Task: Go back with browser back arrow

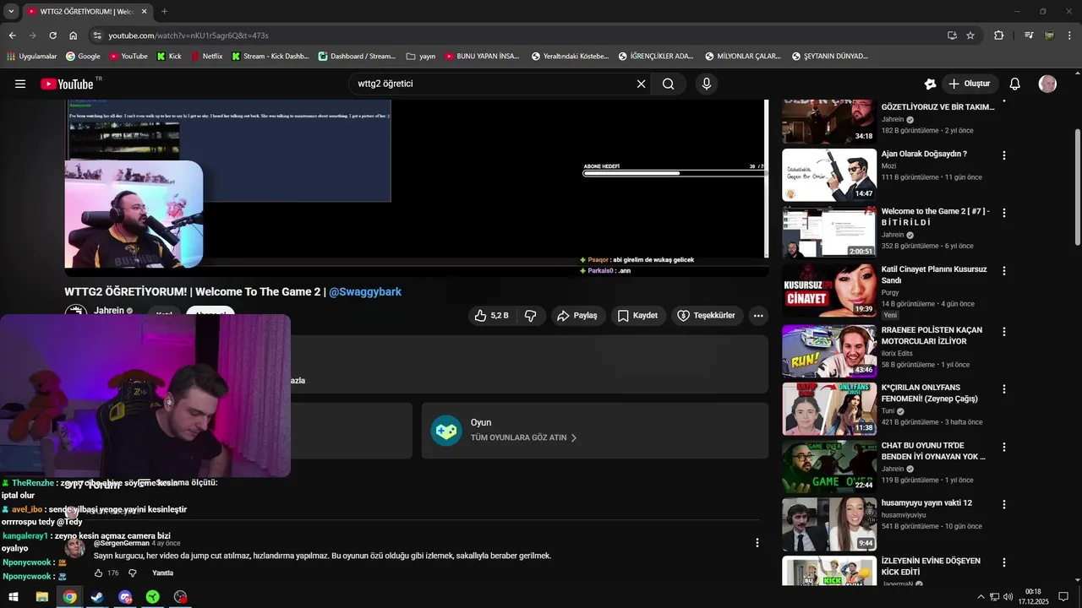Action: pos(12,35)
